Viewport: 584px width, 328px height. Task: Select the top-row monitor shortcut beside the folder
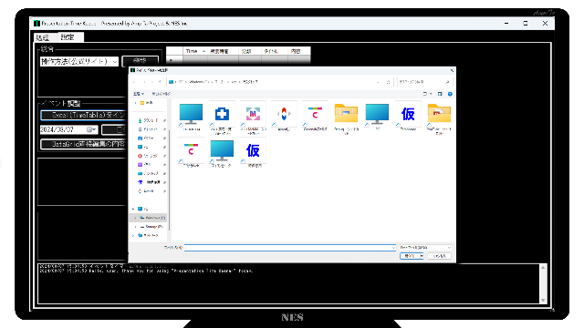[x=377, y=116]
